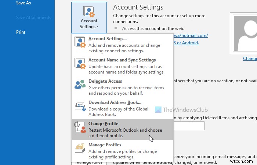
Task: Click the Download Address Book icon
Action: pyautogui.click(x=80, y=106)
